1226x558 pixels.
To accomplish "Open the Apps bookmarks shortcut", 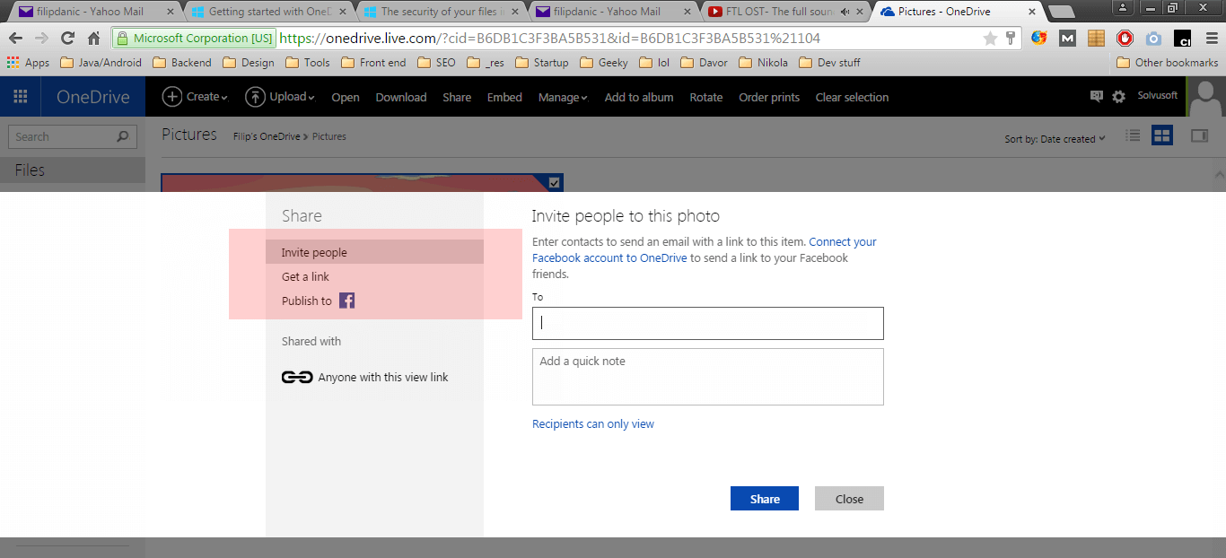I will coord(28,63).
